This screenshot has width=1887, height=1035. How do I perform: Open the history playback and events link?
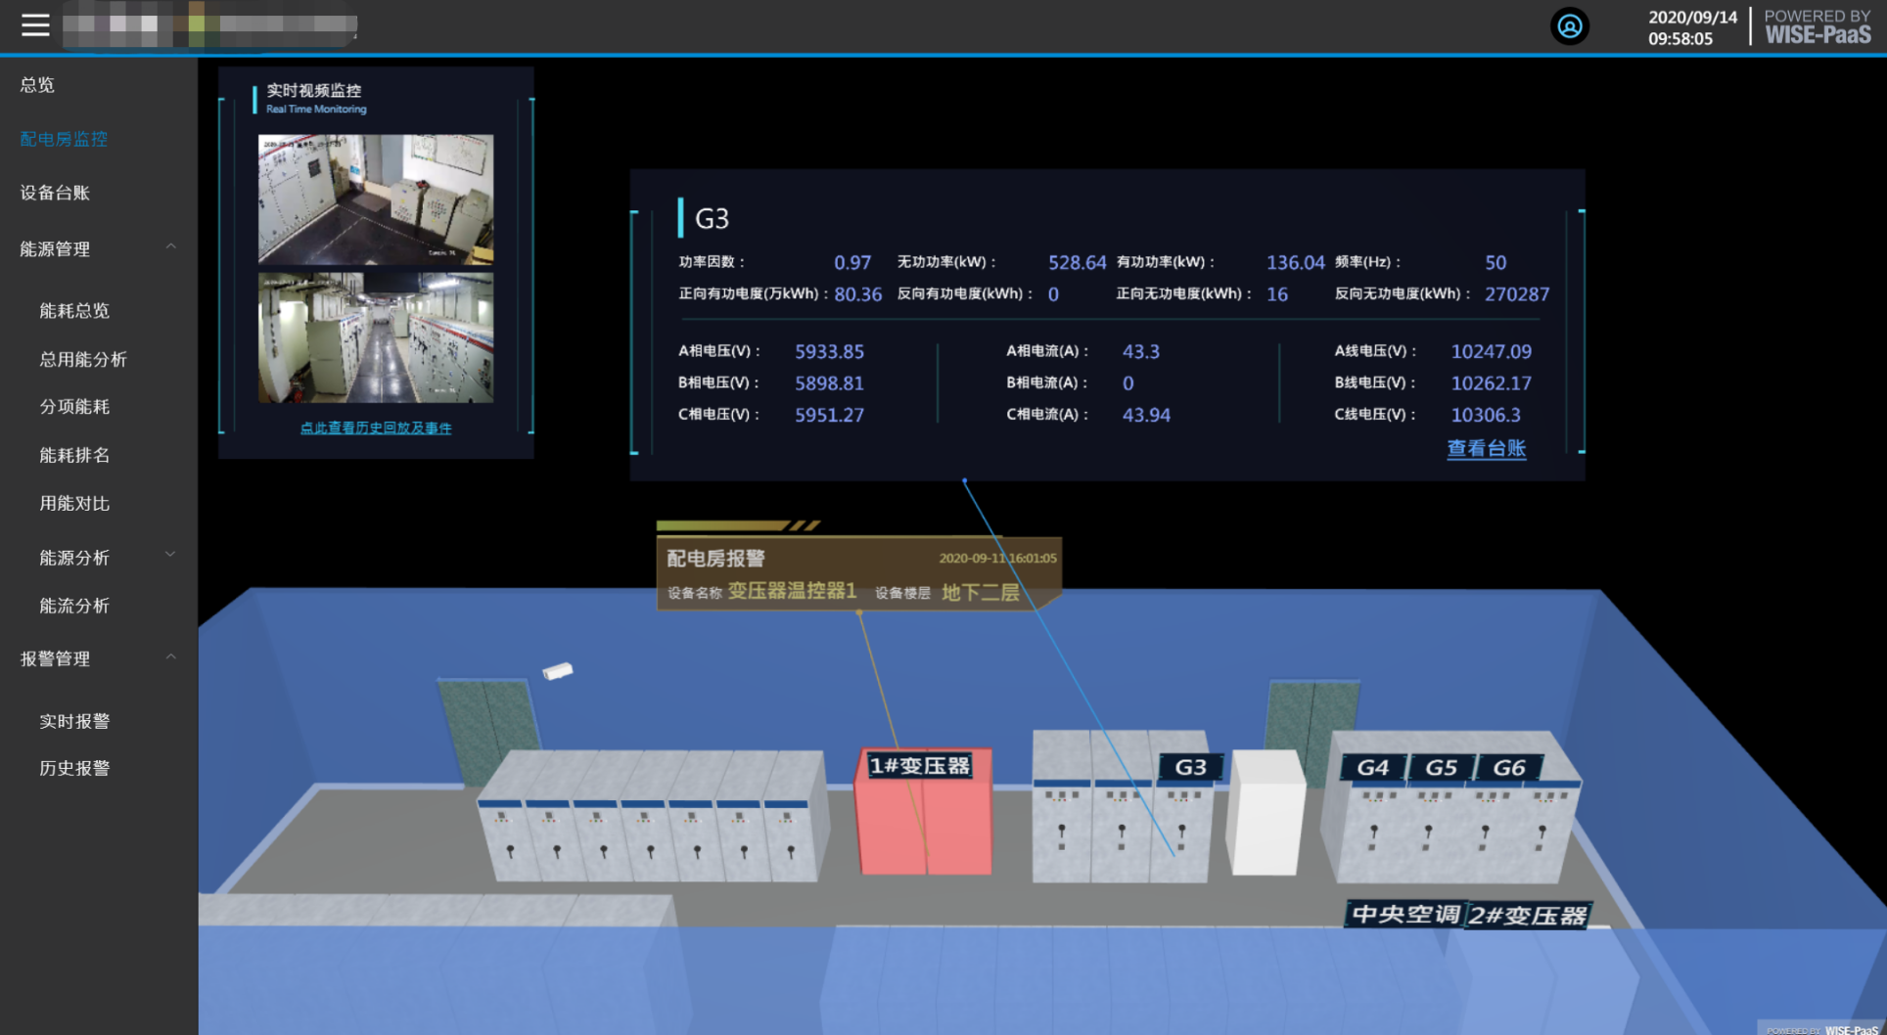click(x=376, y=427)
